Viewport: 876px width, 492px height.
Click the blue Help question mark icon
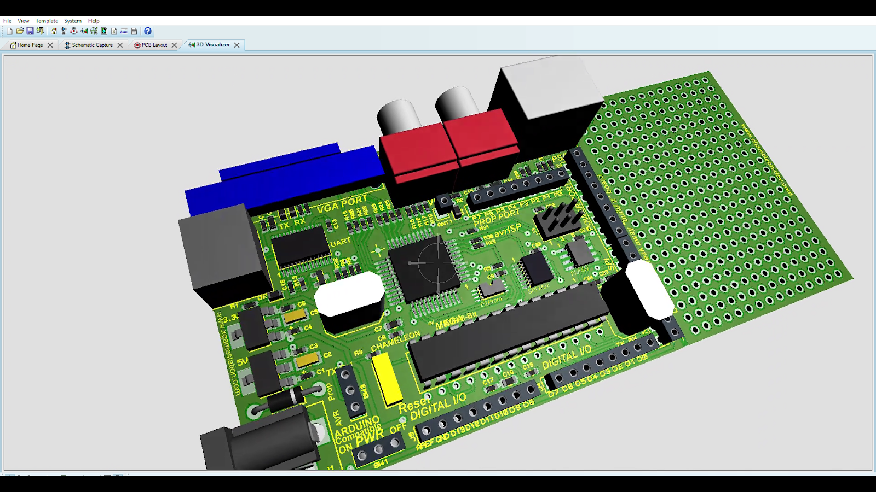tap(148, 31)
